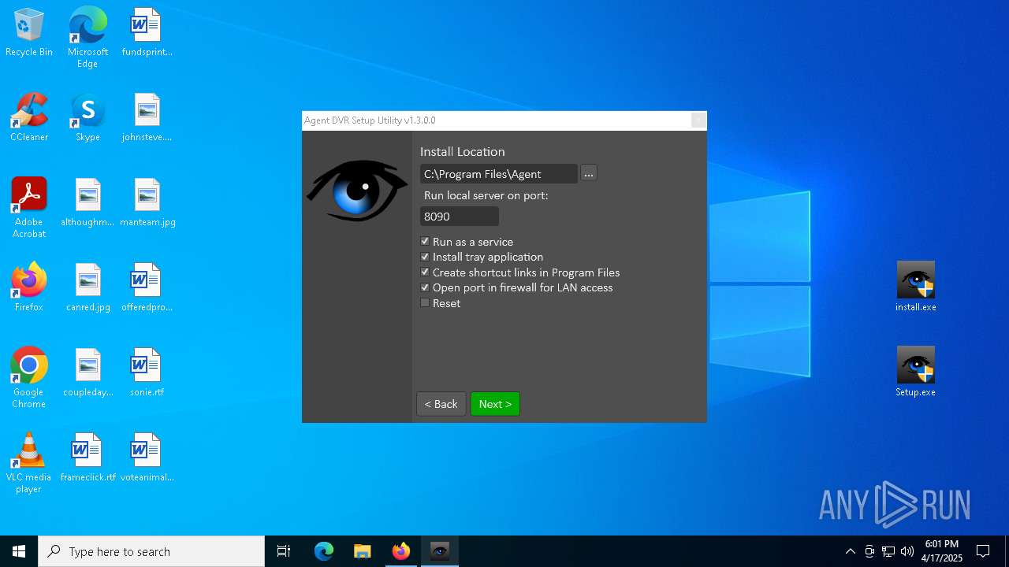Select manteam.jpg on the desktop
This screenshot has width=1009, height=567.
(x=147, y=203)
